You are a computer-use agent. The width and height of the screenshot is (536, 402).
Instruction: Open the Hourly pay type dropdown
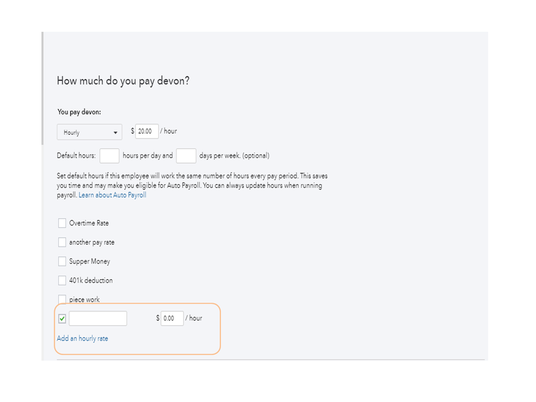[89, 132]
